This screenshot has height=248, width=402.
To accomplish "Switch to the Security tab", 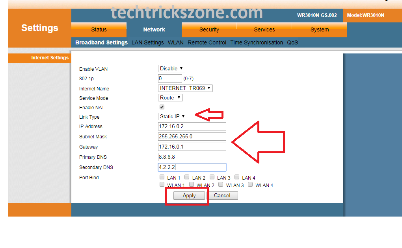I will pos(209,30).
